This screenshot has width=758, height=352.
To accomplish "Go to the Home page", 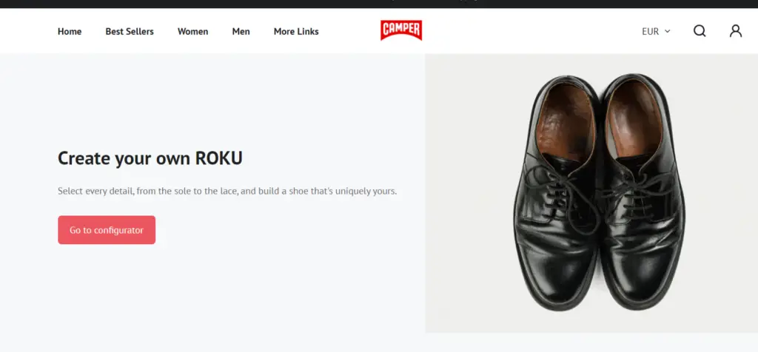I will 70,32.
